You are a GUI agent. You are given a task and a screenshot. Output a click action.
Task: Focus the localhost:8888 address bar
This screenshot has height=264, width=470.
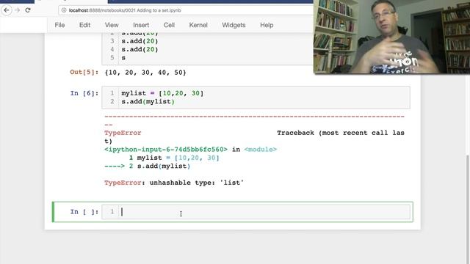tap(186, 10)
